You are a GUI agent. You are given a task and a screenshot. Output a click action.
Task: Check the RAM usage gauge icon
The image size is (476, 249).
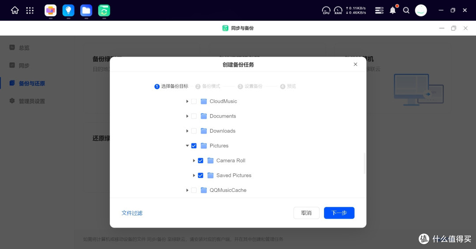click(x=338, y=11)
